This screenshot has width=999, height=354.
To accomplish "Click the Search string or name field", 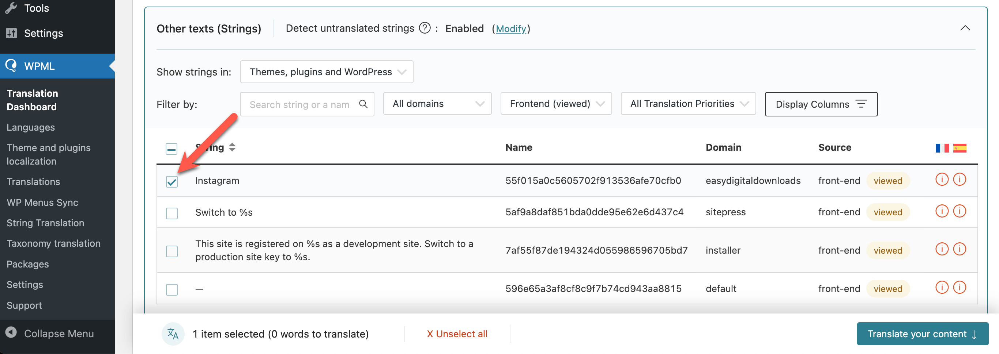I will coord(300,104).
